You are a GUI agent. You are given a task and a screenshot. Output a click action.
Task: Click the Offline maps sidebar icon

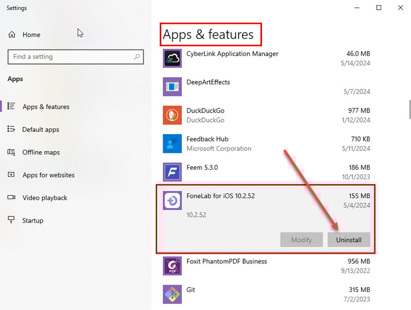[11, 152]
